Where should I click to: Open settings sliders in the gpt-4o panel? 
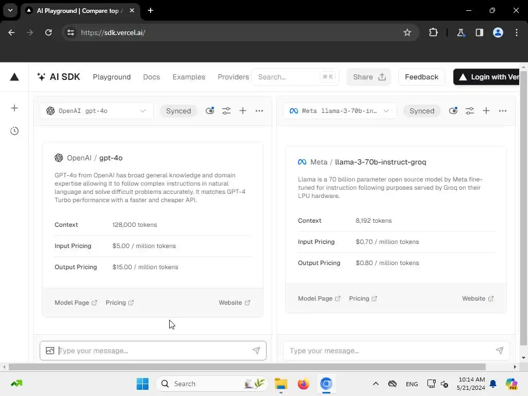coord(226,111)
